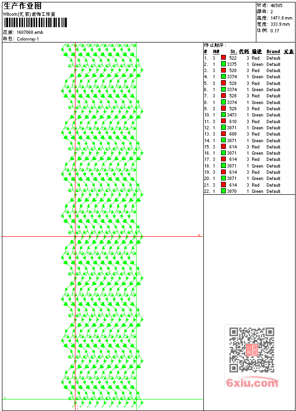Image resolution: width=296 pixels, height=411 pixels.
Task: Click the stitch count '3473' in row 10
Action: tap(232, 115)
